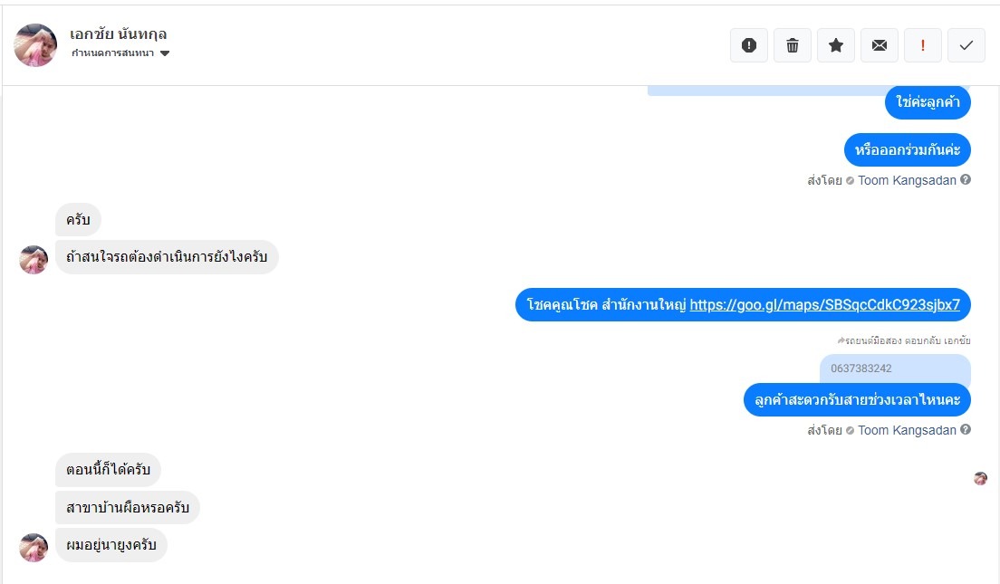Delete conversation with the trash icon
The width and height of the screenshot is (1000, 584).
point(793,45)
